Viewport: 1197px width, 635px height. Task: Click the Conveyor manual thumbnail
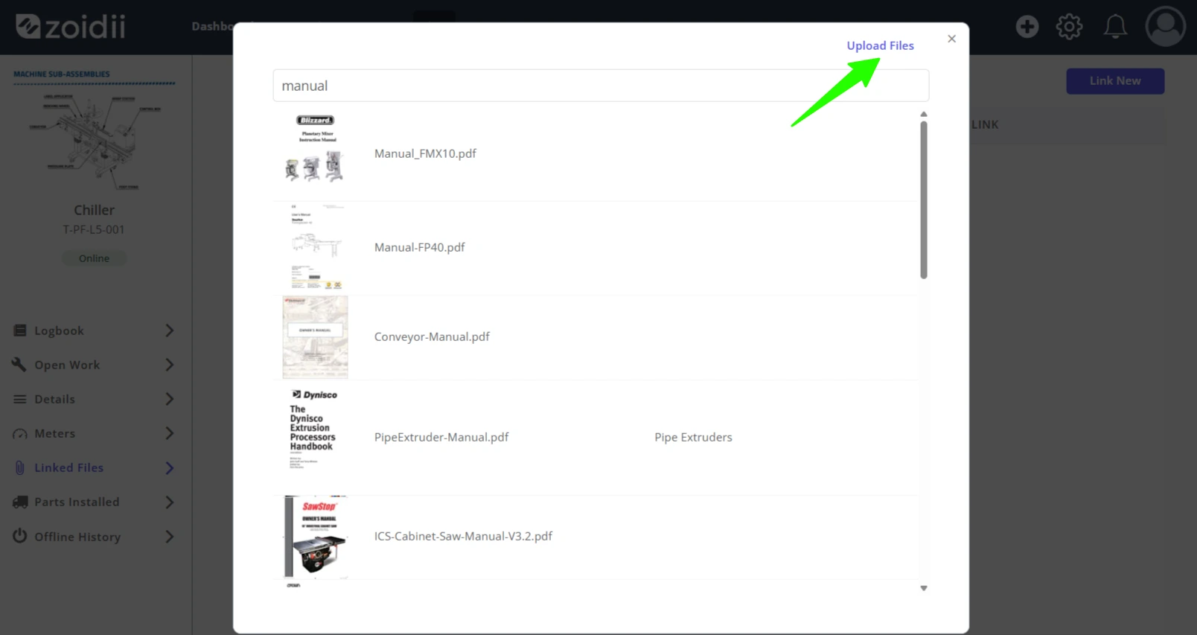point(315,337)
